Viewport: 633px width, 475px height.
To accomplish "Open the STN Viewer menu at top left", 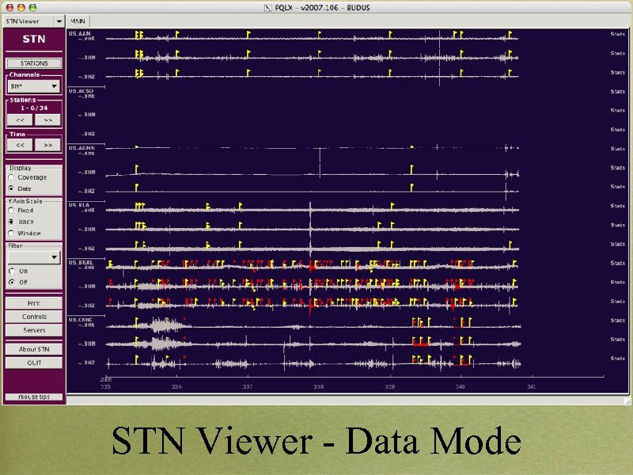I will (x=30, y=21).
